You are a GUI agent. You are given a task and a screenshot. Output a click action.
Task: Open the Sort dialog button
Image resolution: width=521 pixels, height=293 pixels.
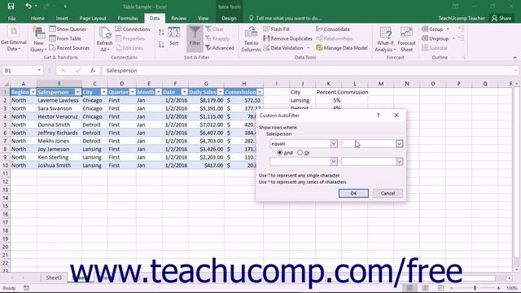pyautogui.click(x=173, y=37)
